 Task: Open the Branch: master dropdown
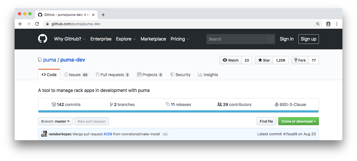coord(55,121)
